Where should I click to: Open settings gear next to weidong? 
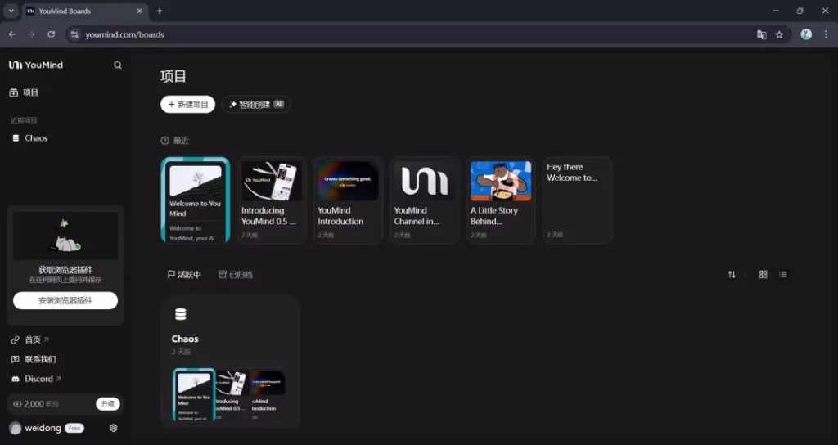(113, 428)
